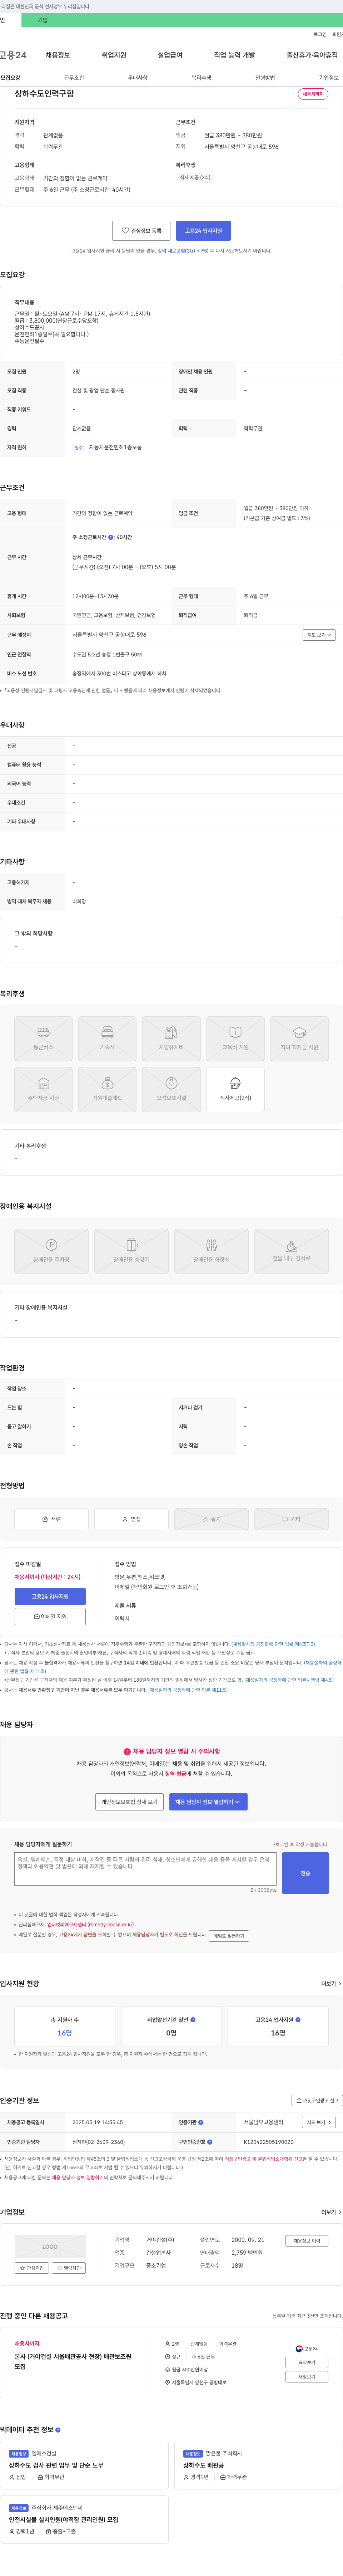Click the 고용24 site logo
Screen dimensions: 343x2576
click(x=13, y=55)
